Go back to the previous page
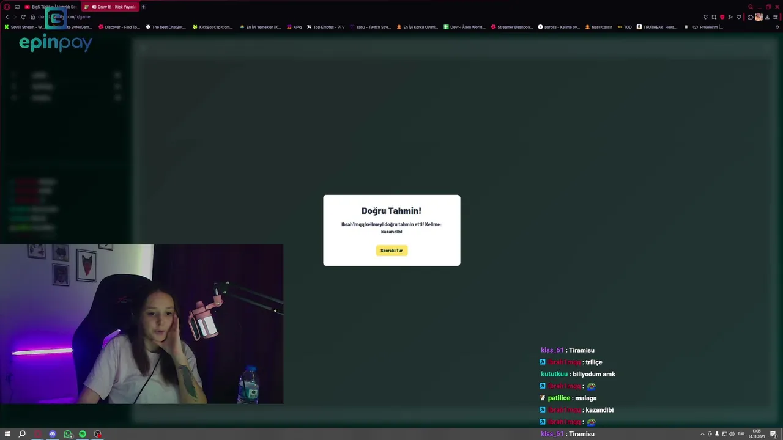 7,17
